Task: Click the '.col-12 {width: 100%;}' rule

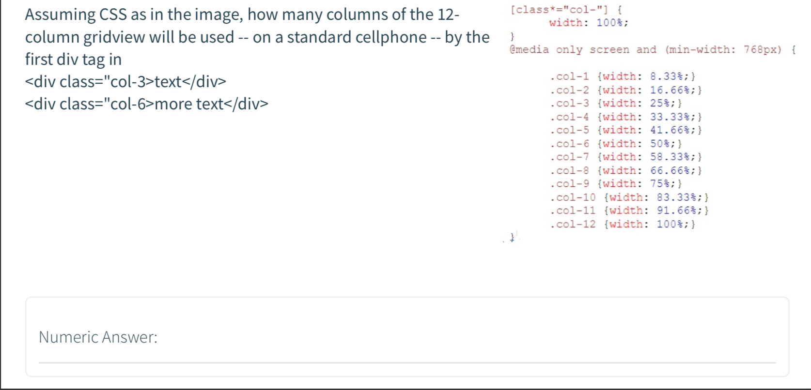Action: click(x=623, y=224)
